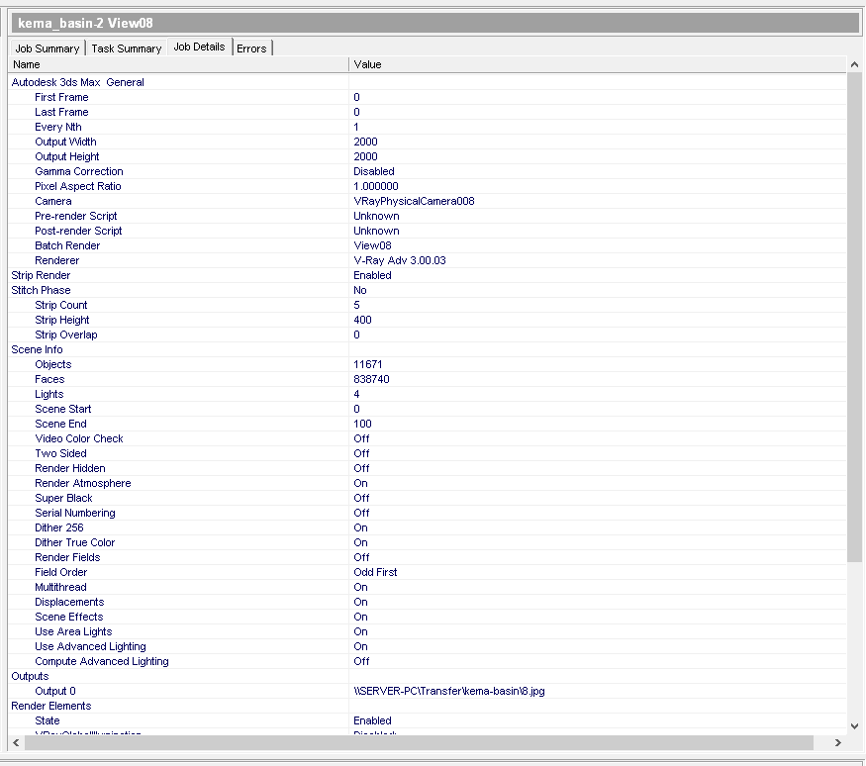866x766 pixels.
Task: Open the Task Summary tab
Action: (126, 48)
